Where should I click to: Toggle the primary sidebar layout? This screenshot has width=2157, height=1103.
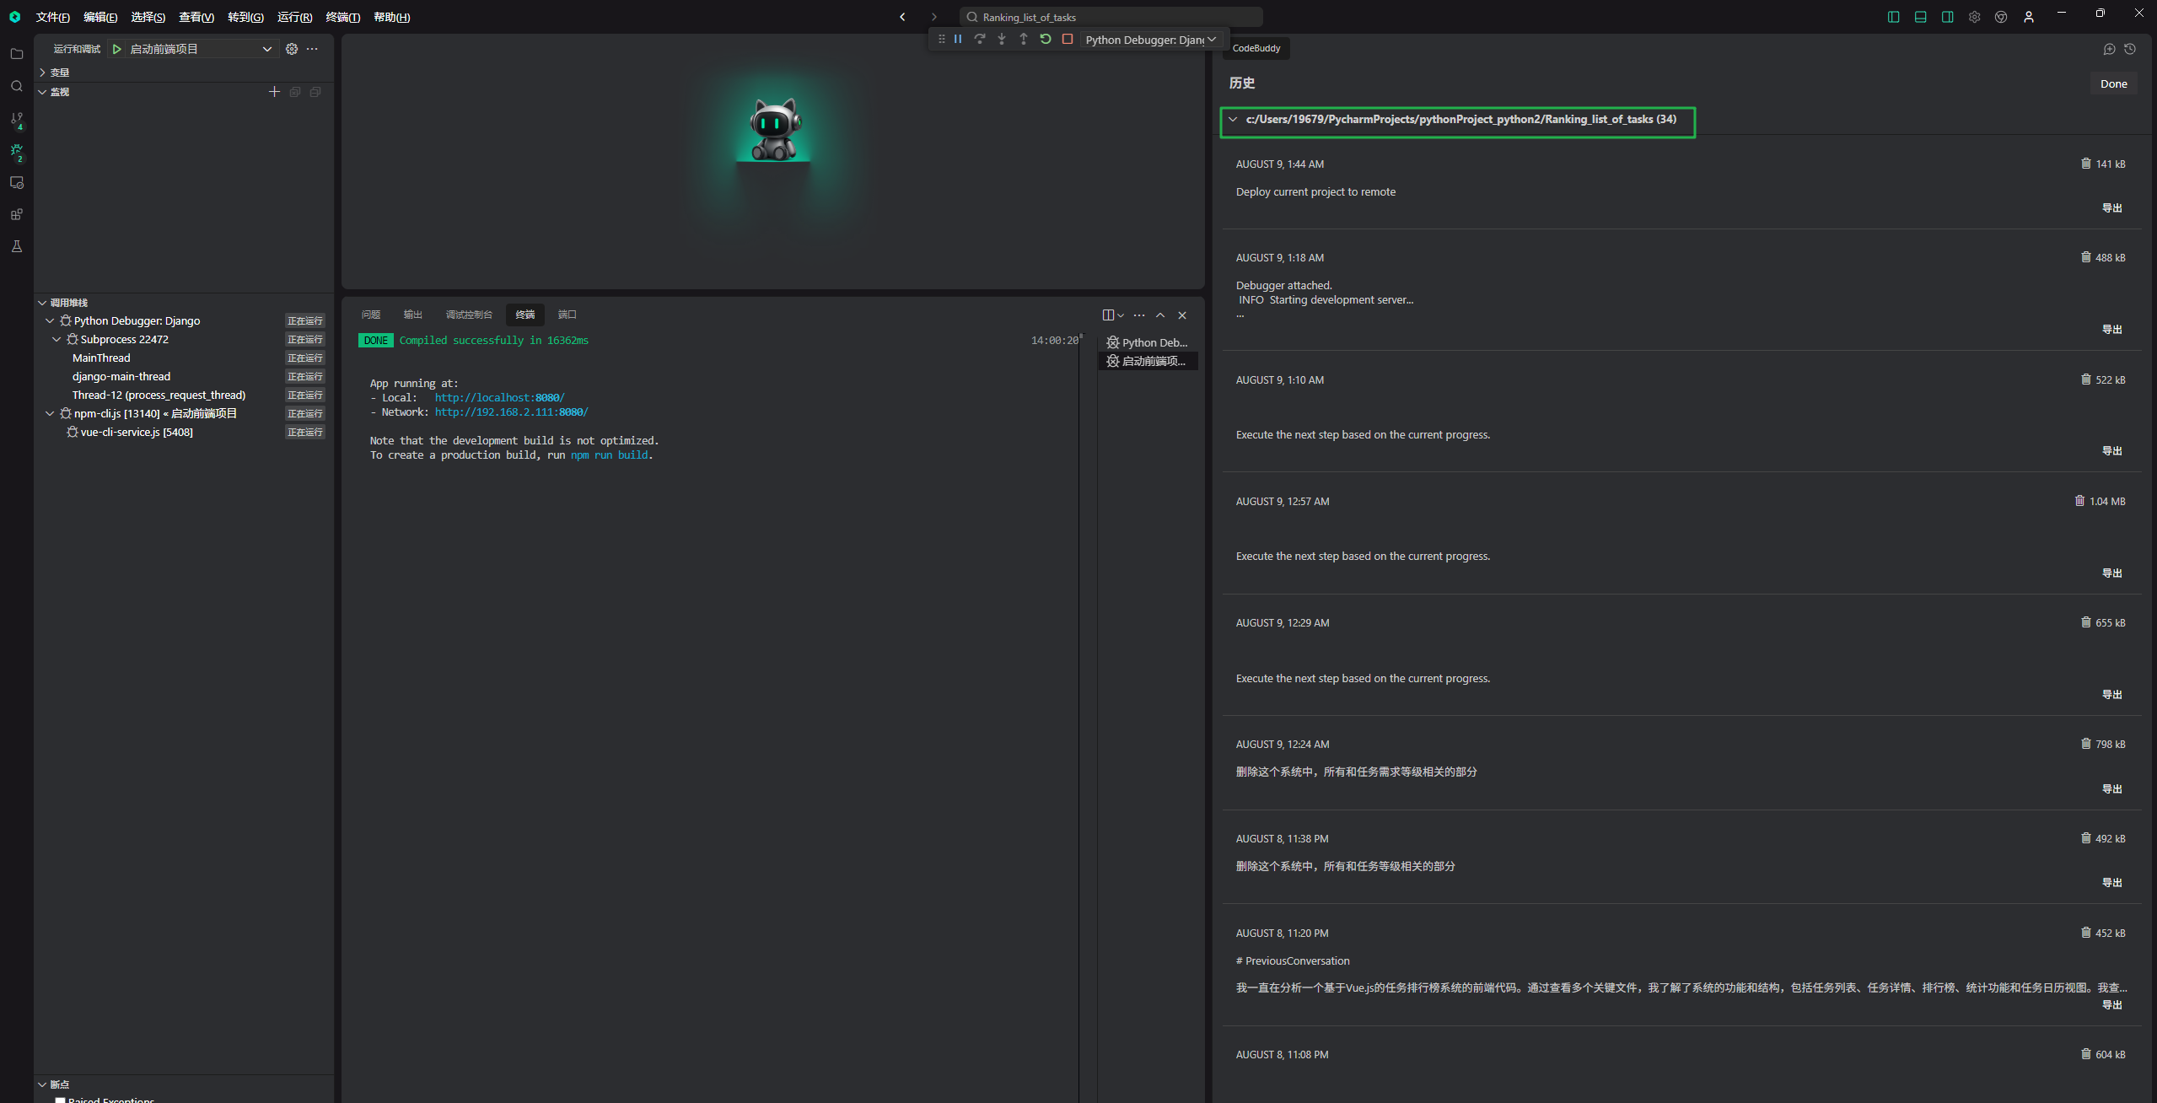[1893, 17]
